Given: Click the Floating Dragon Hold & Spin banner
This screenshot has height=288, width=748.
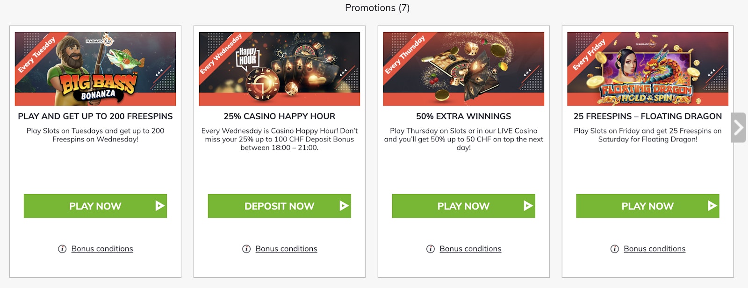Looking at the screenshot, I should (x=647, y=69).
